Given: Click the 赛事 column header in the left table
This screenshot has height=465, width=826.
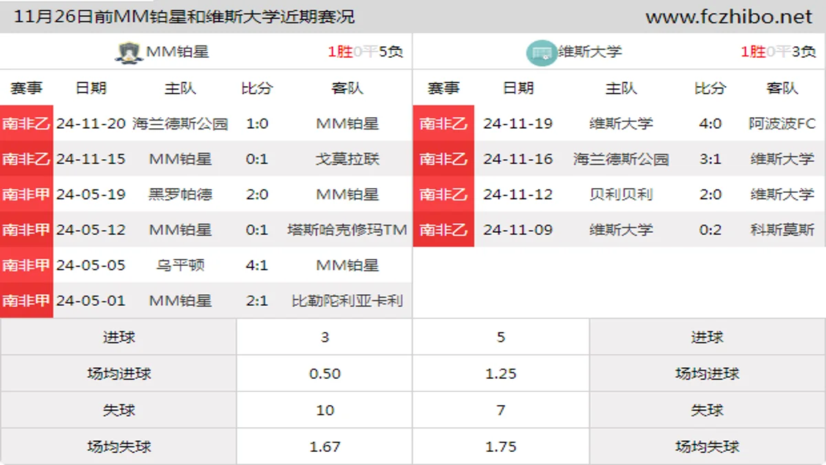Looking at the screenshot, I should click(x=26, y=88).
